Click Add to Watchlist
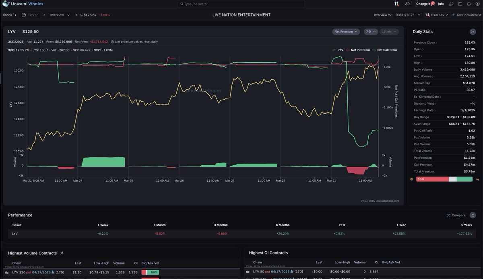This screenshot has height=279, width=483. point(466,14)
